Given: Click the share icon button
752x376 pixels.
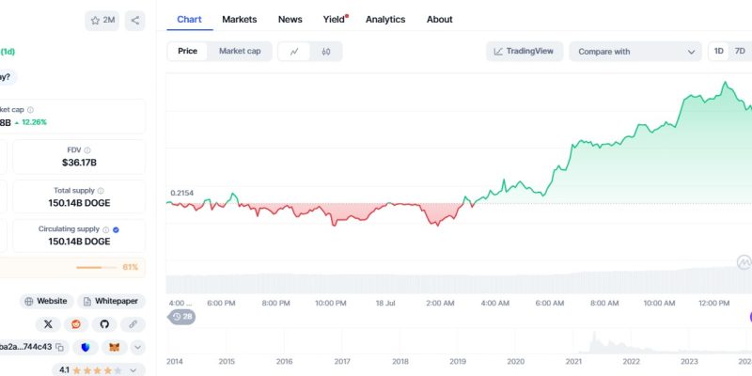Looking at the screenshot, I should pyautogui.click(x=134, y=21).
